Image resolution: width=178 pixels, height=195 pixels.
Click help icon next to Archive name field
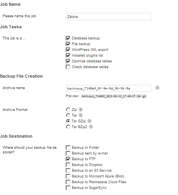[x=157, y=88]
